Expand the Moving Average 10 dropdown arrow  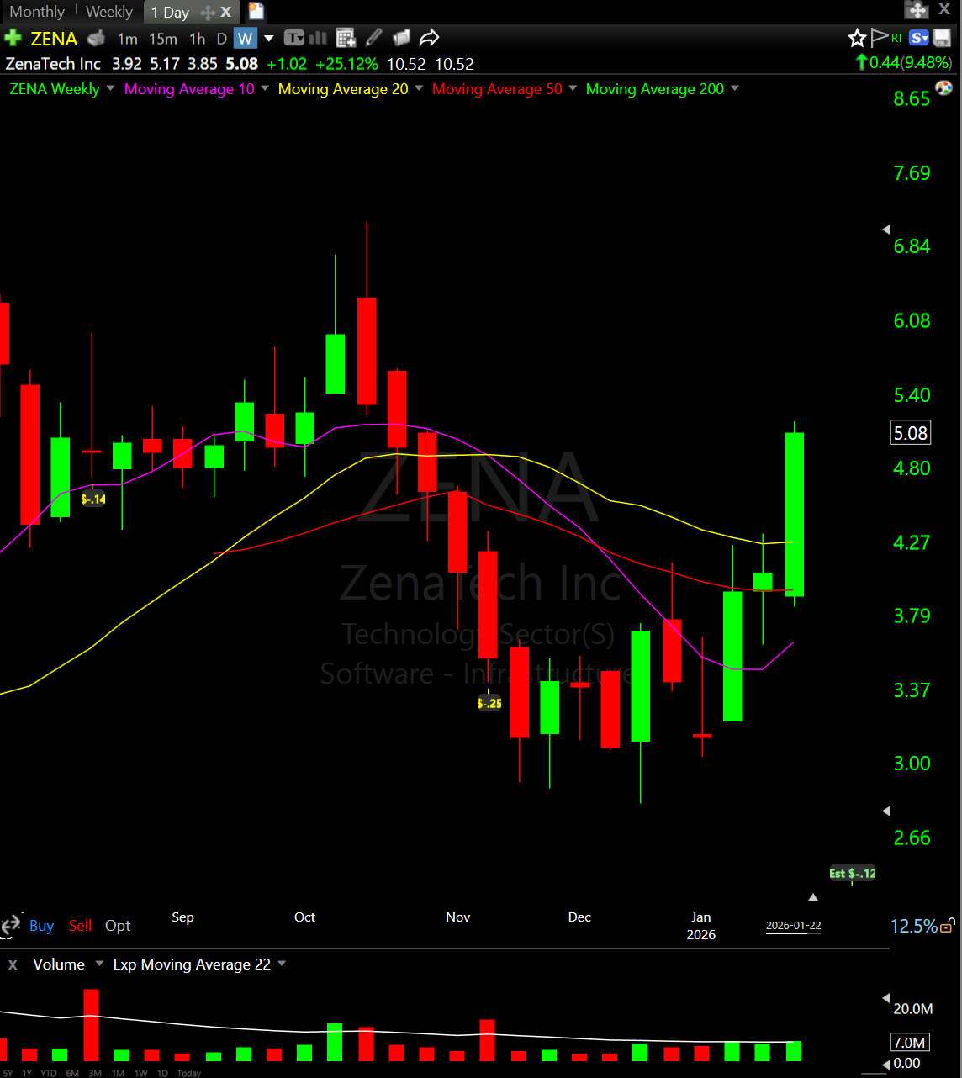[265, 88]
